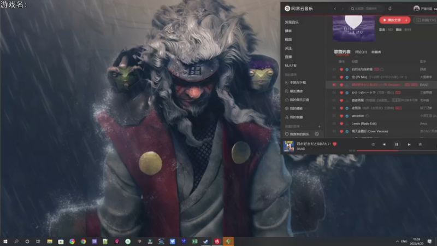Open the Windows Start menu
Screen dimensions: 437x246
[x=5, y=241]
